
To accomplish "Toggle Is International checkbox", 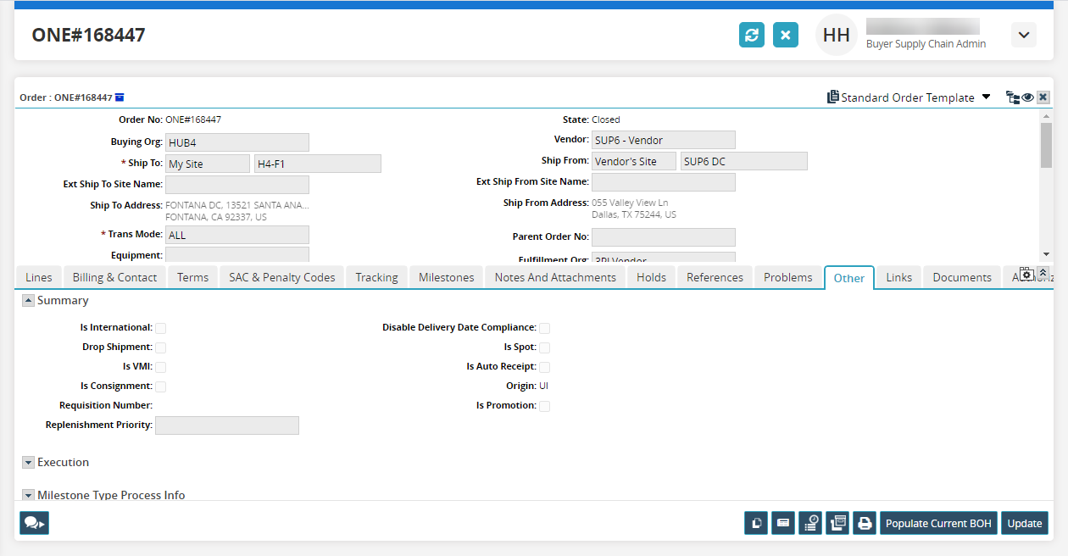I will tap(160, 328).
